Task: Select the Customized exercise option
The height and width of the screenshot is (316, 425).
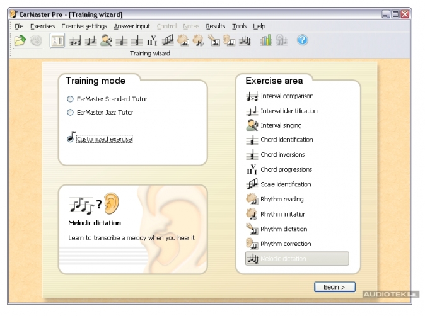Action: coord(100,138)
